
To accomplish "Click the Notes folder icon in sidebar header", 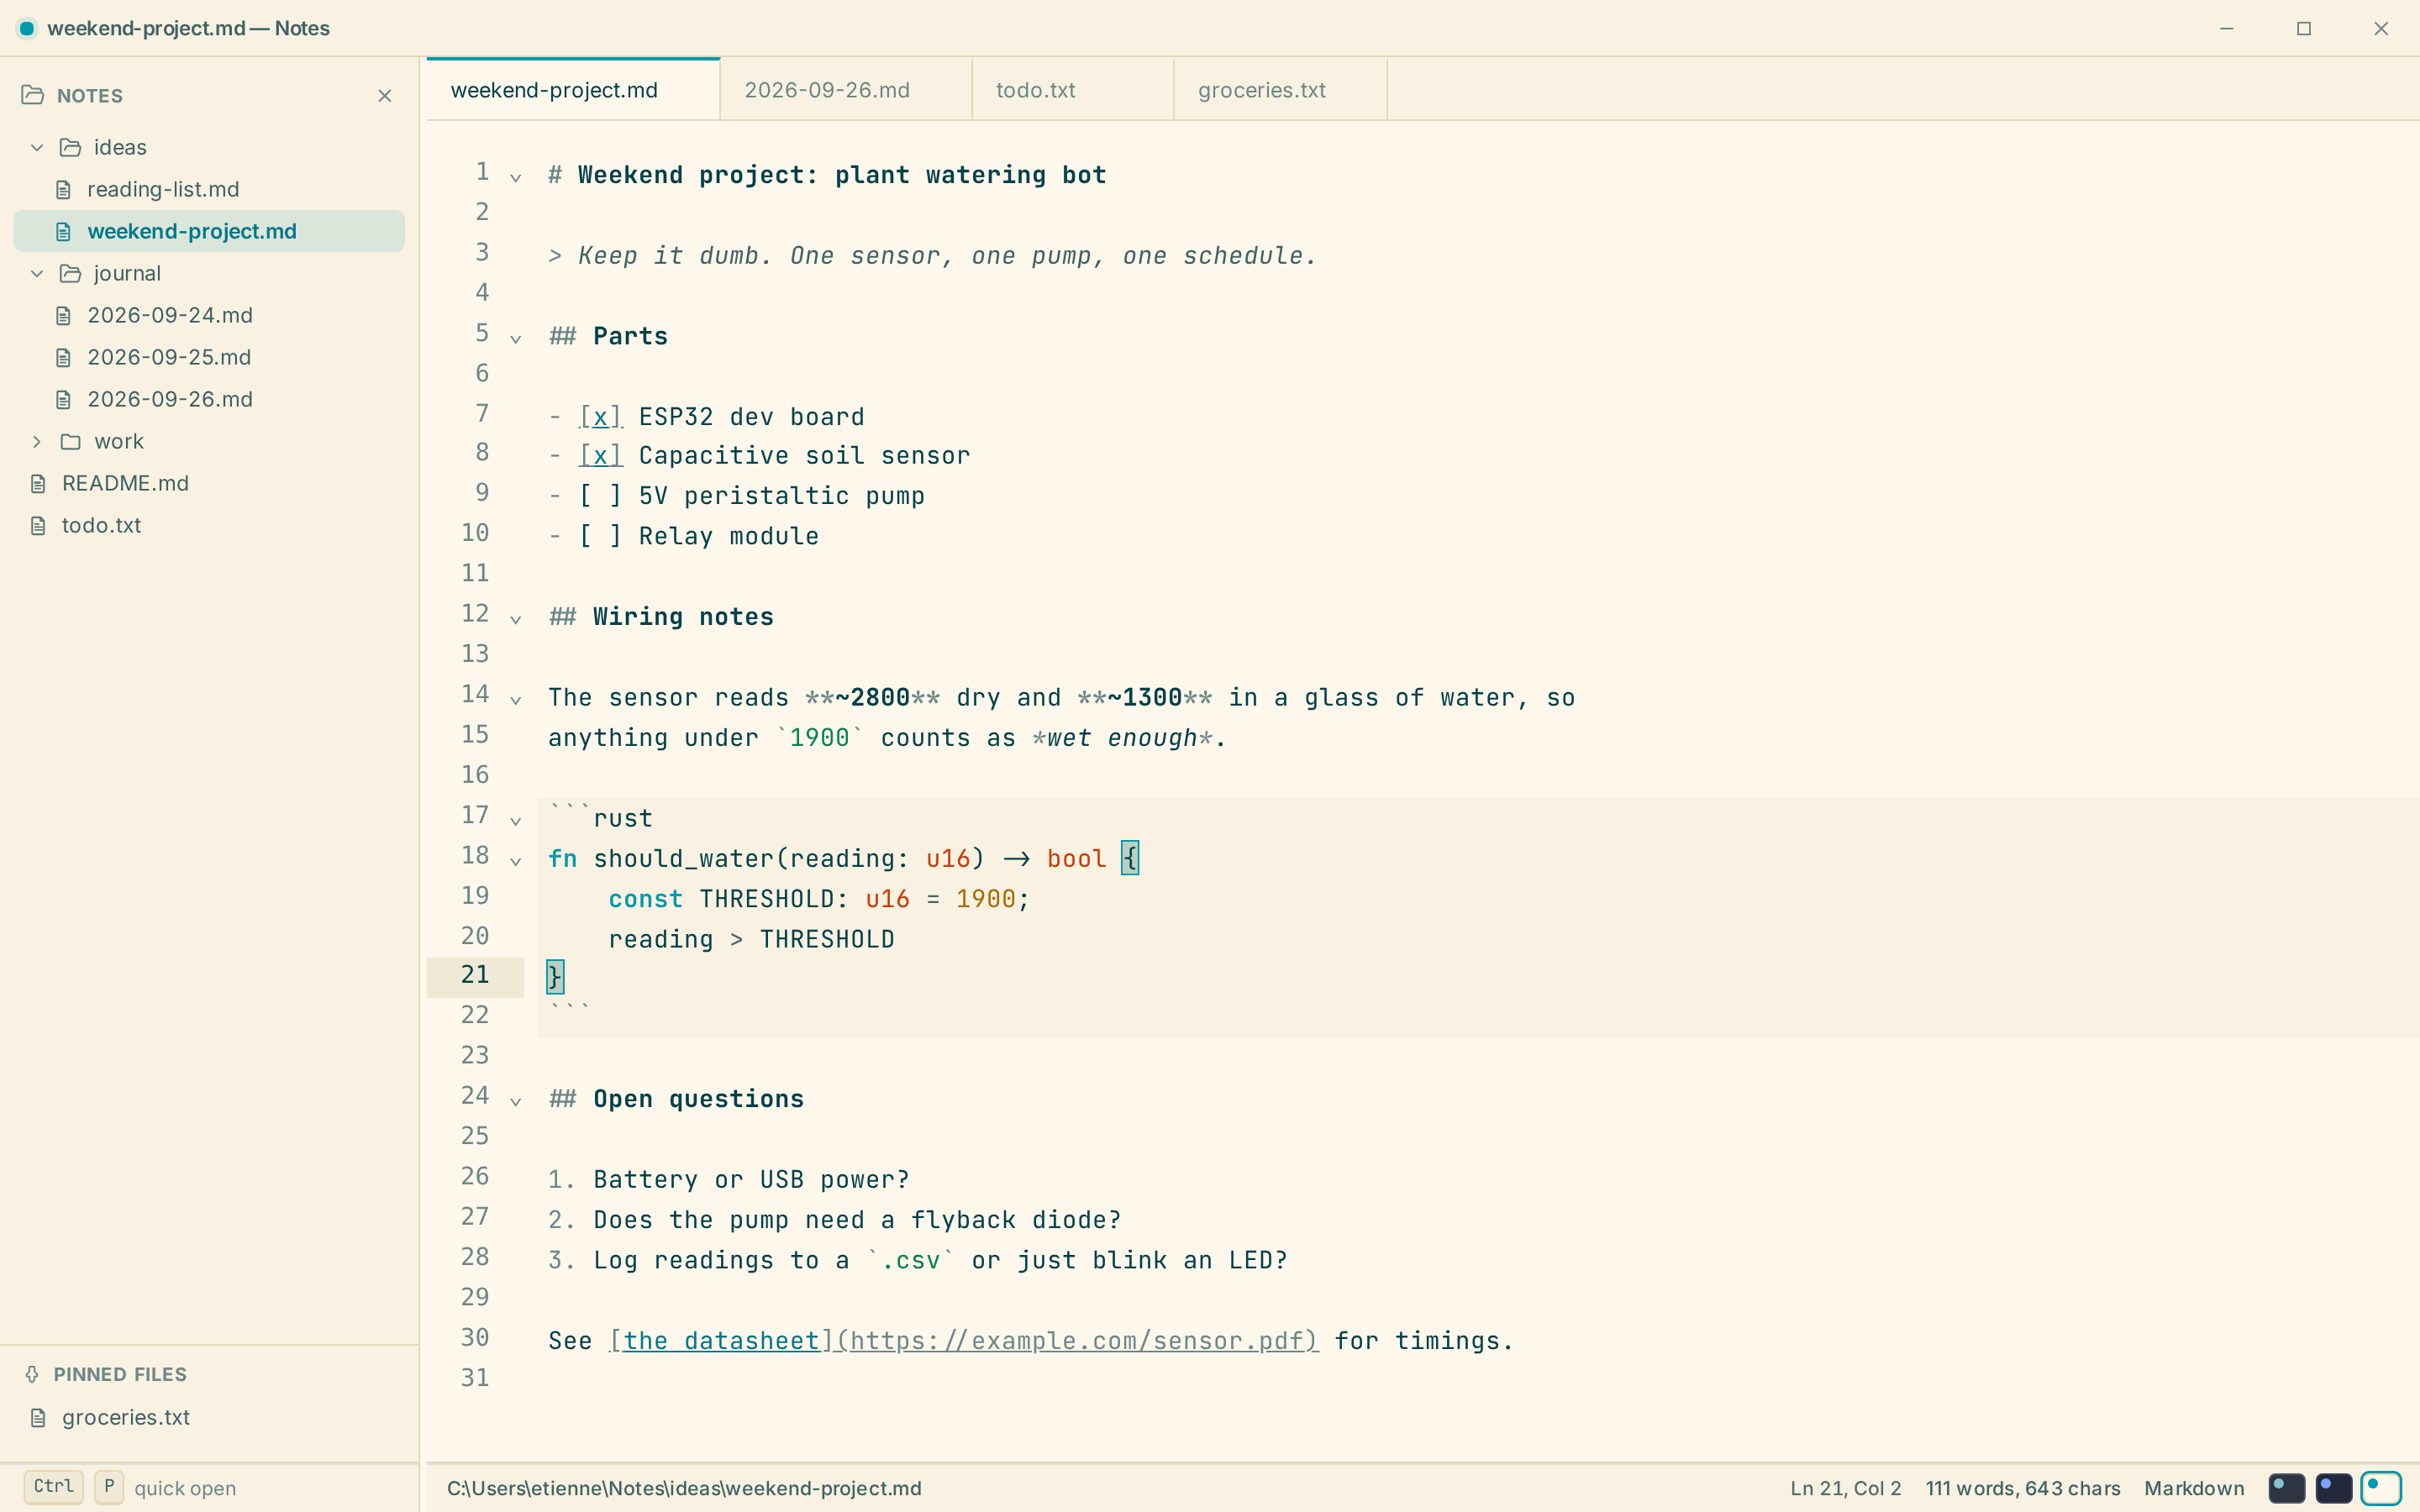I will pyautogui.click(x=33, y=95).
